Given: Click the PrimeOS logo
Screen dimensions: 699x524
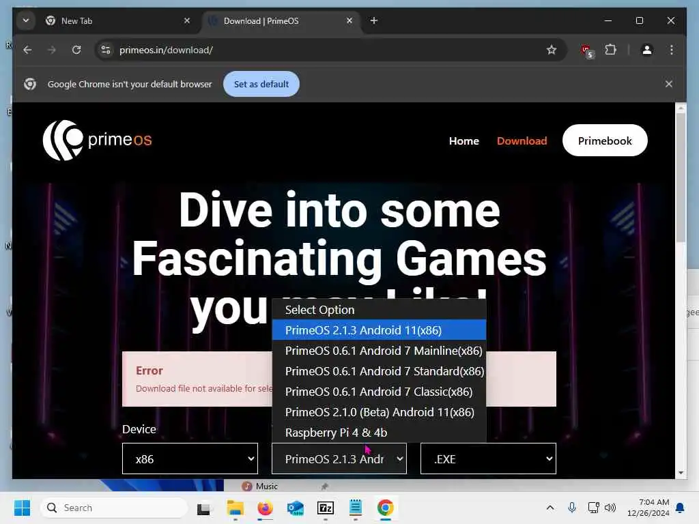Looking at the screenshot, I should pyautogui.click(x=97, y=140).
